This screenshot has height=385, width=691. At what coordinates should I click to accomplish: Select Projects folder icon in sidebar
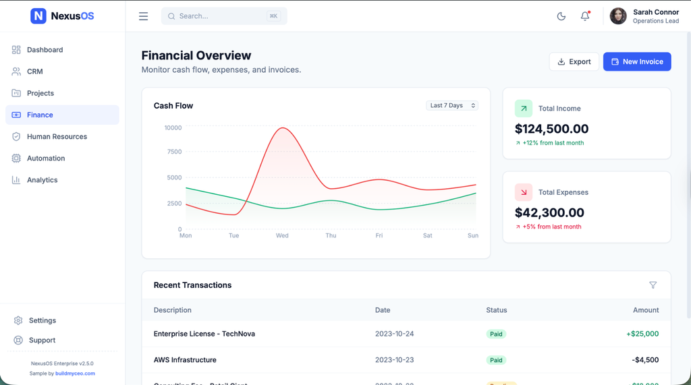16,93
